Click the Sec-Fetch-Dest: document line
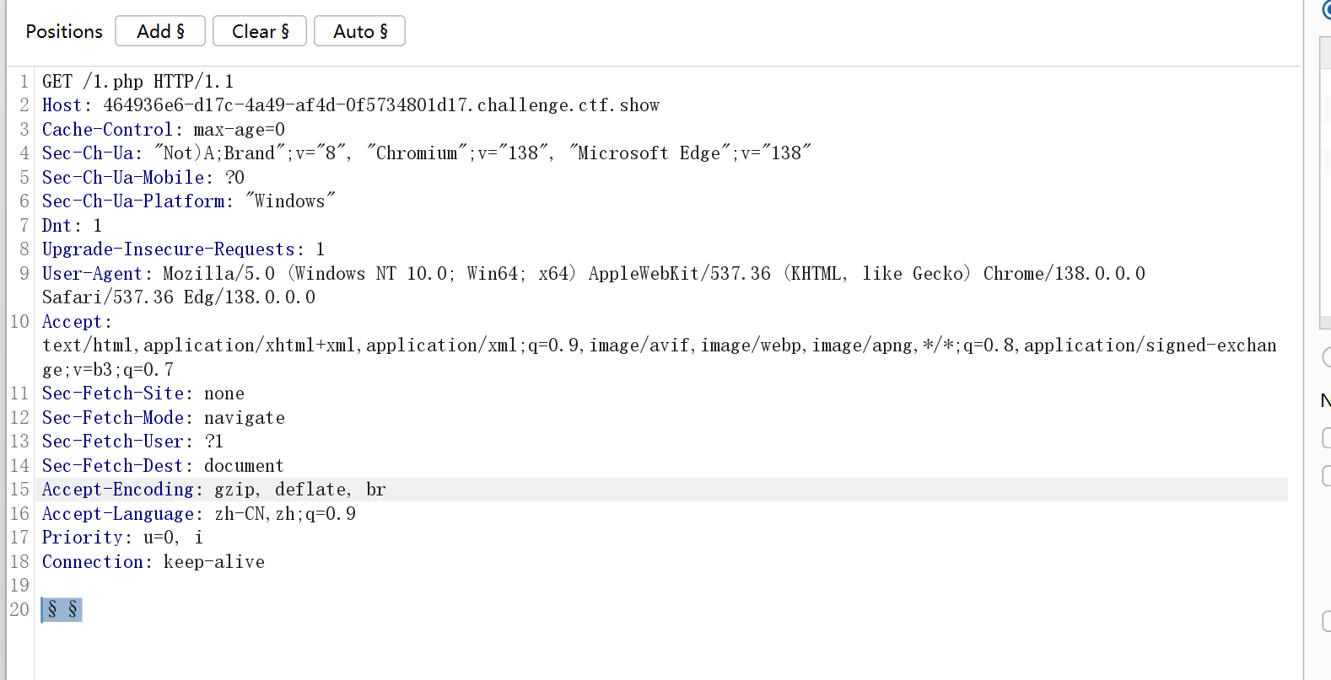Viewport: 1331px width, 680px height. click(x=163, y=466)
